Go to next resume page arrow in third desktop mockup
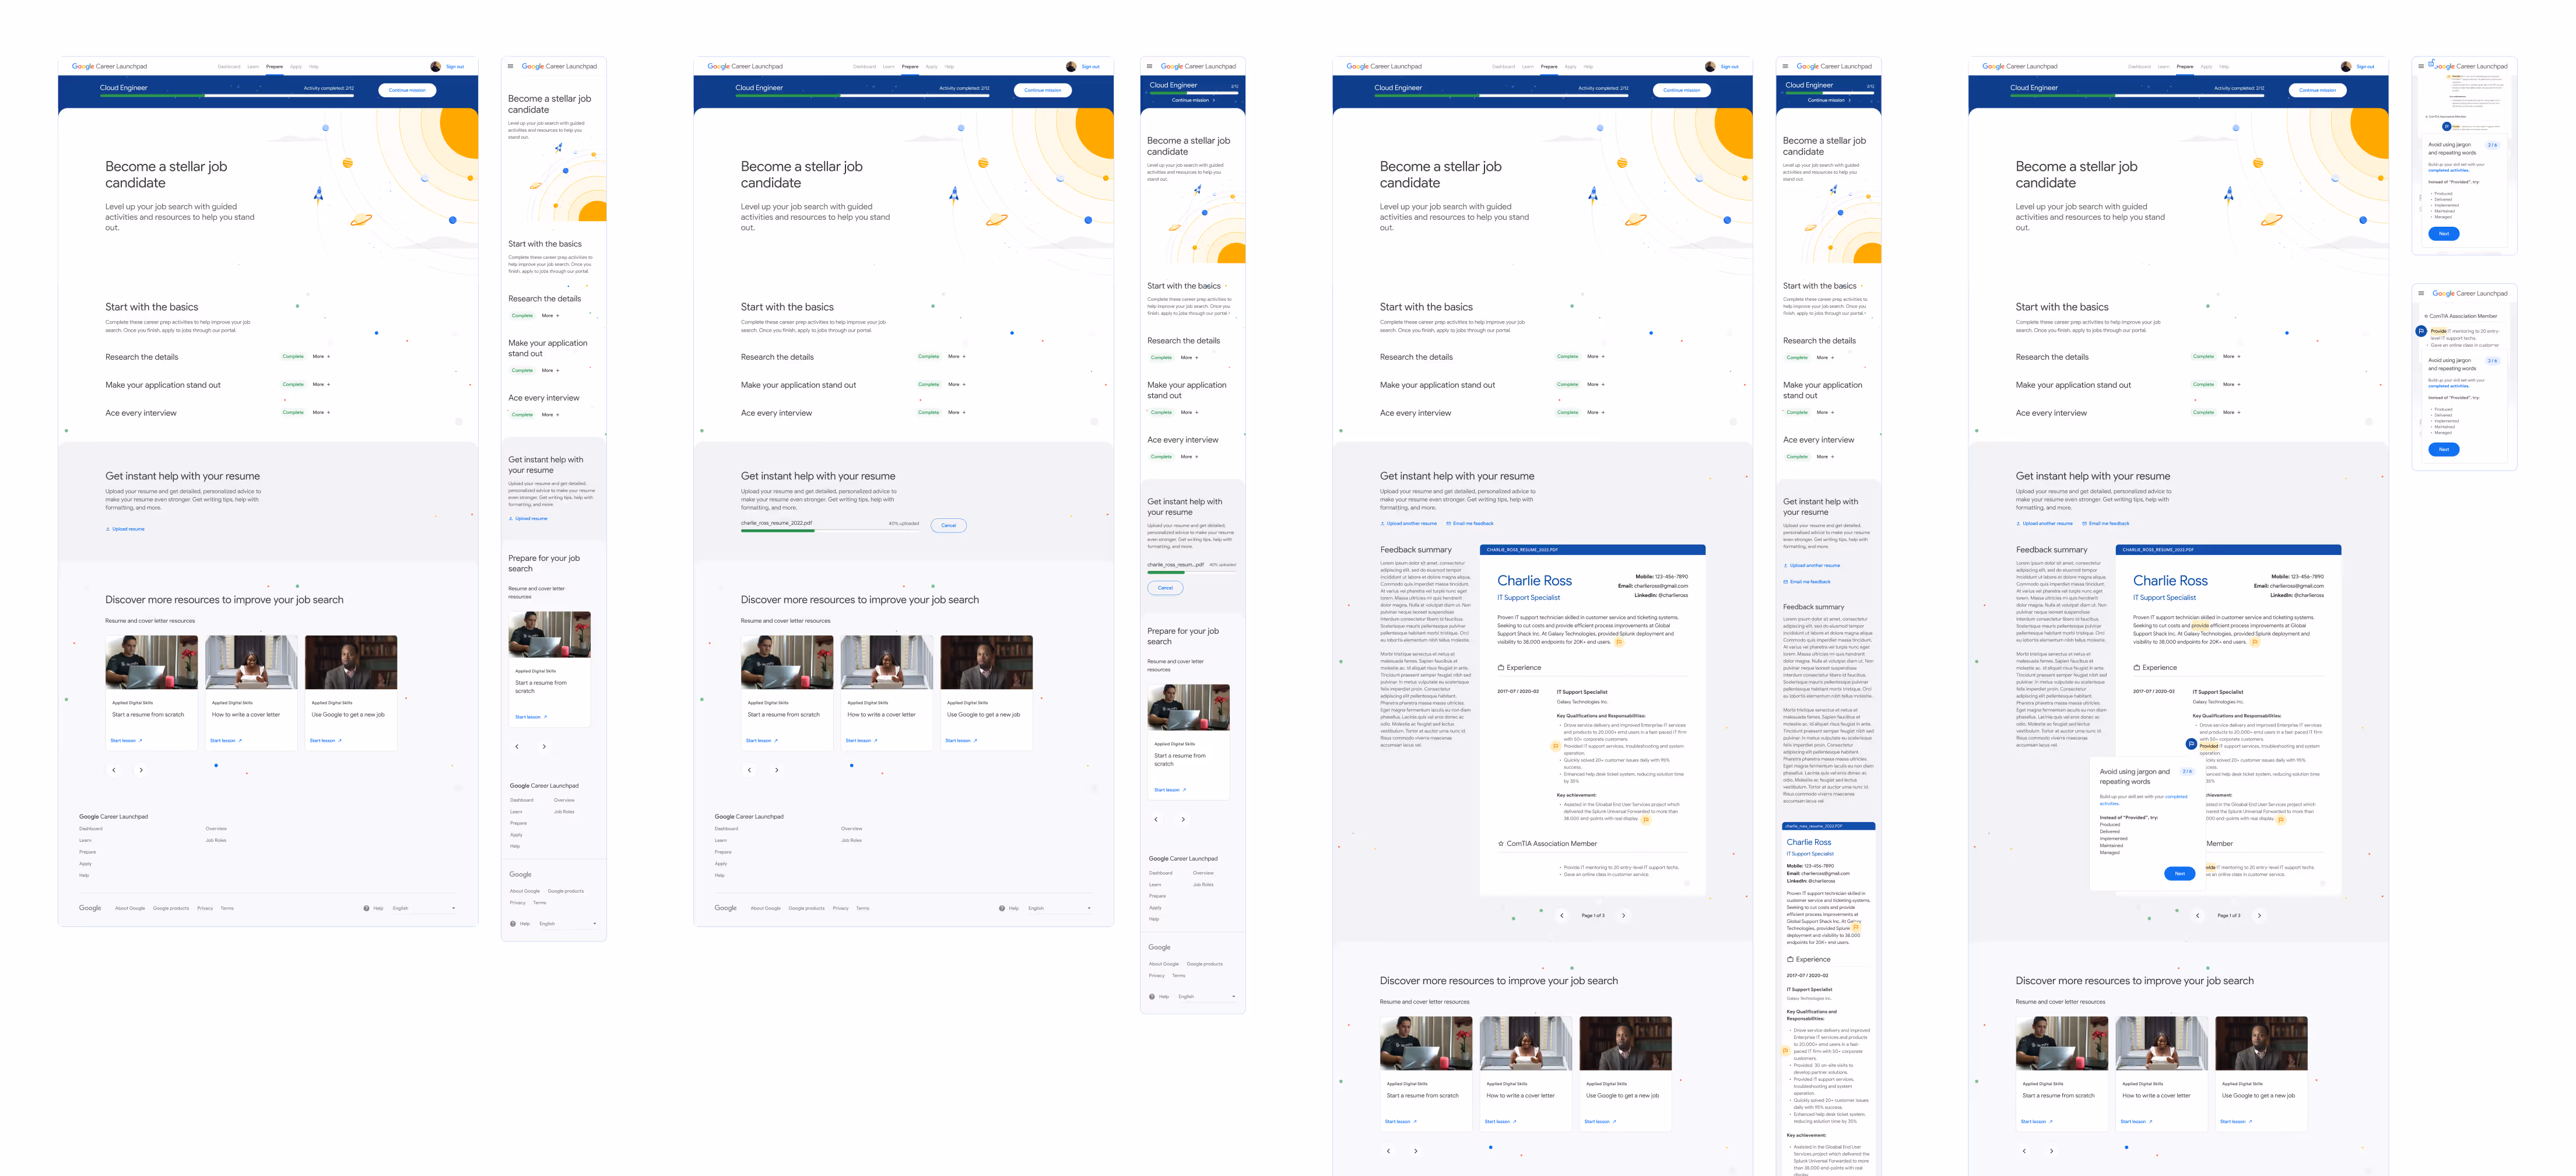This screenshot has width=2576, height=1176. 1623,915
